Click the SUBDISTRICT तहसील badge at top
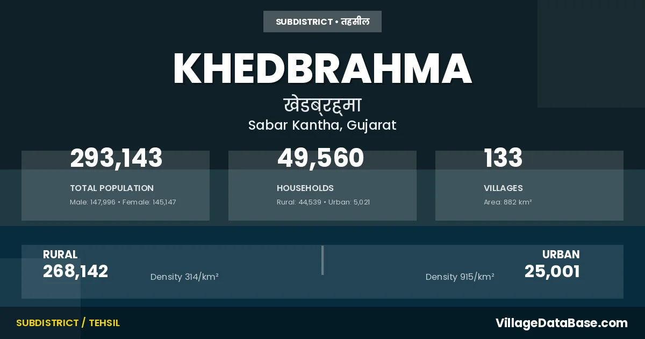645x339 pixels. click(x=322, y=22)
